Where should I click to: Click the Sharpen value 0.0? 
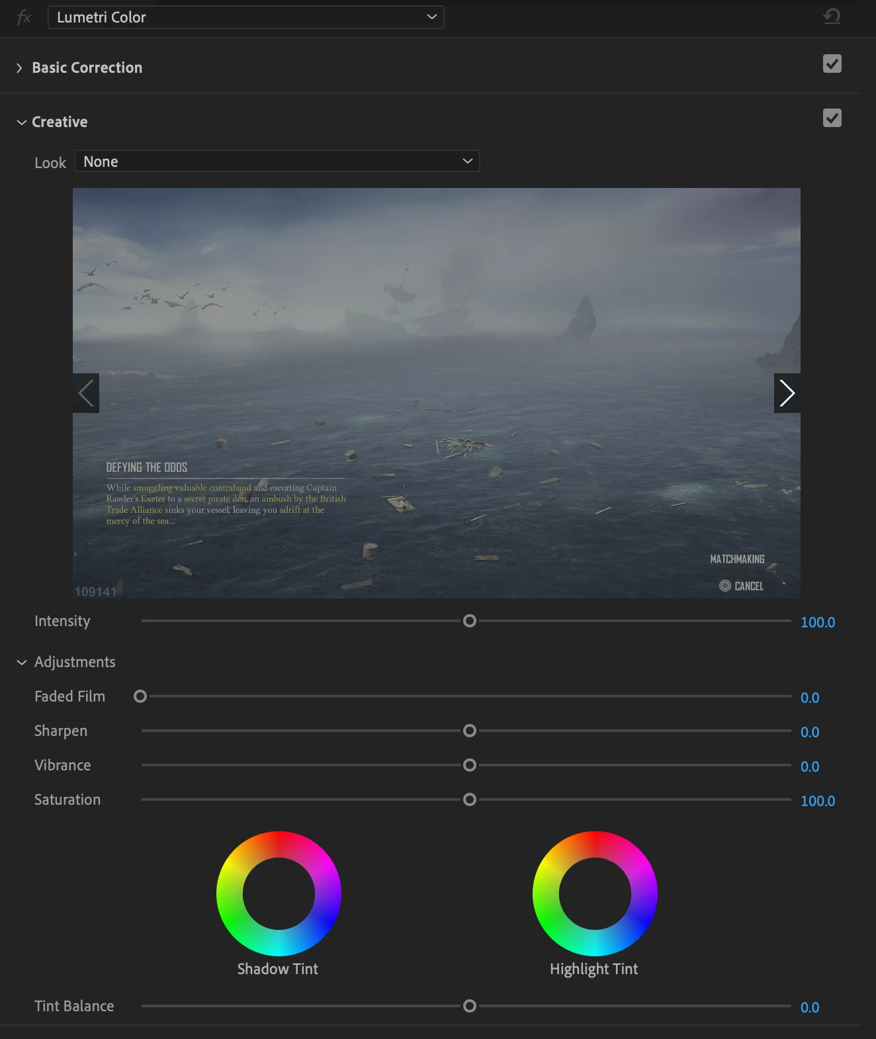pos(810,732)
